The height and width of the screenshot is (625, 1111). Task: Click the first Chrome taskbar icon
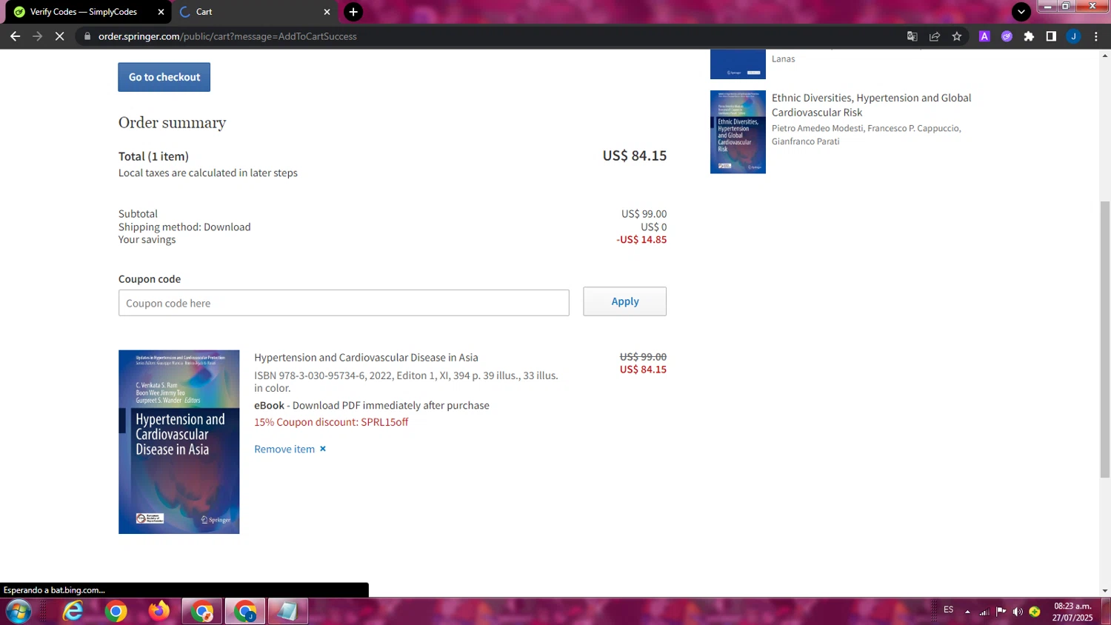[x=116, y=612]
